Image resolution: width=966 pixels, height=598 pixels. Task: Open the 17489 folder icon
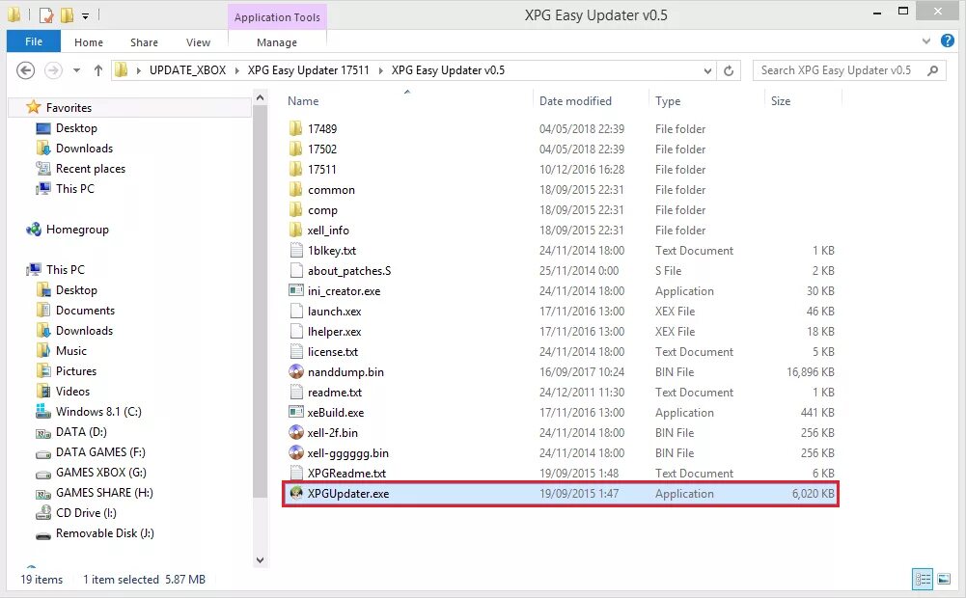point(295,128)
